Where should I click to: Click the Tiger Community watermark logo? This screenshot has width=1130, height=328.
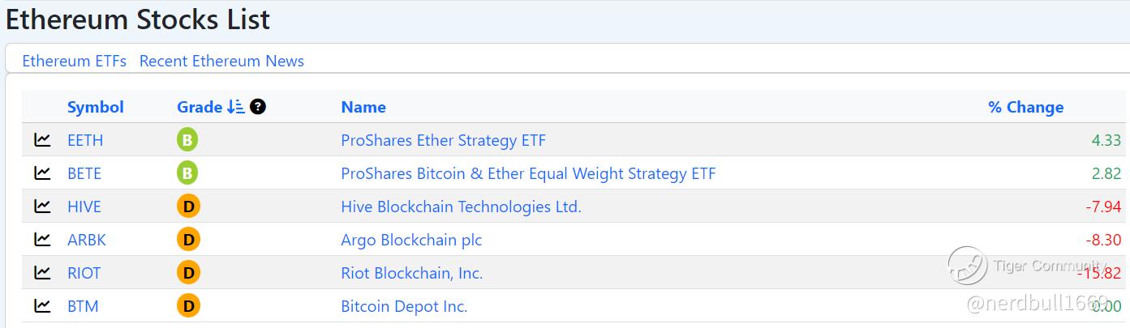point(967,266)
